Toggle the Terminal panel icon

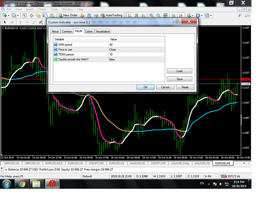click(45, 16)
